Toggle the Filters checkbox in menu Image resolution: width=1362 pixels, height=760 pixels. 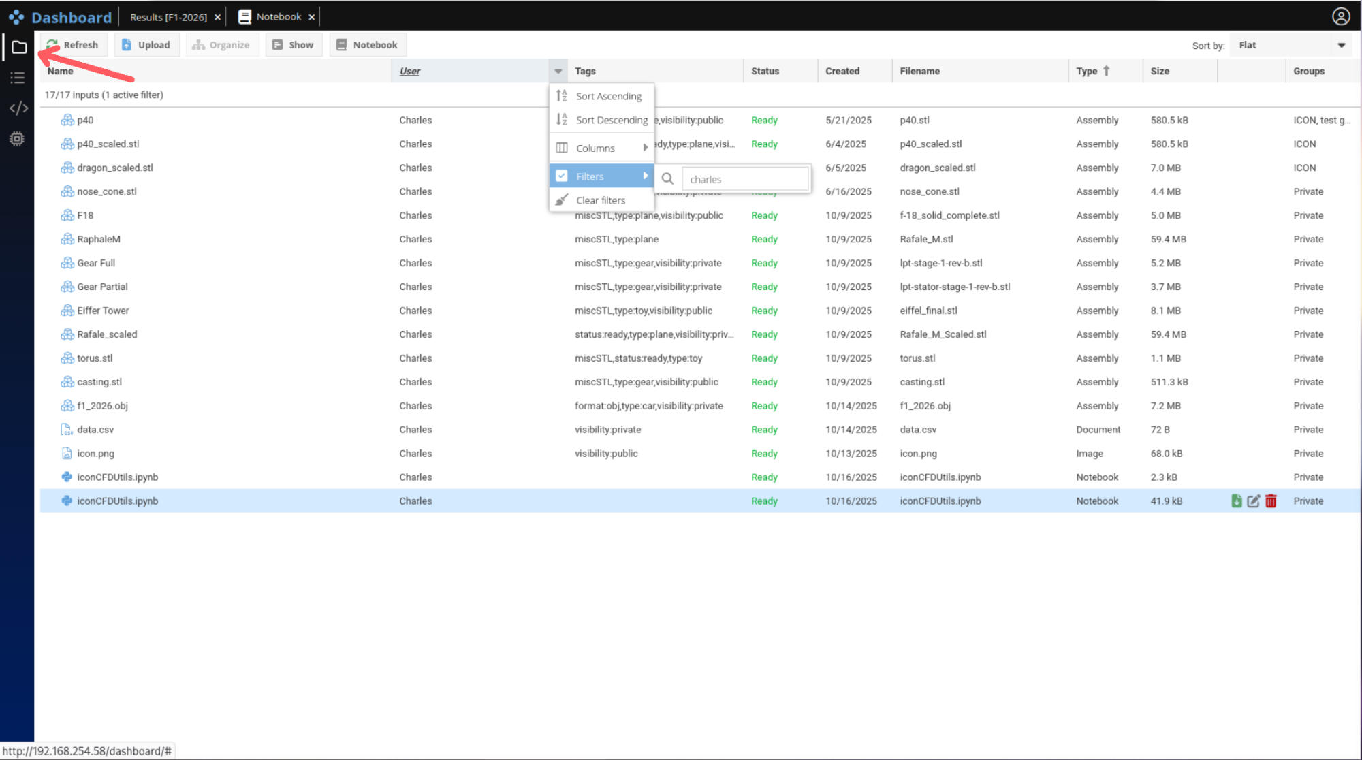562,176
